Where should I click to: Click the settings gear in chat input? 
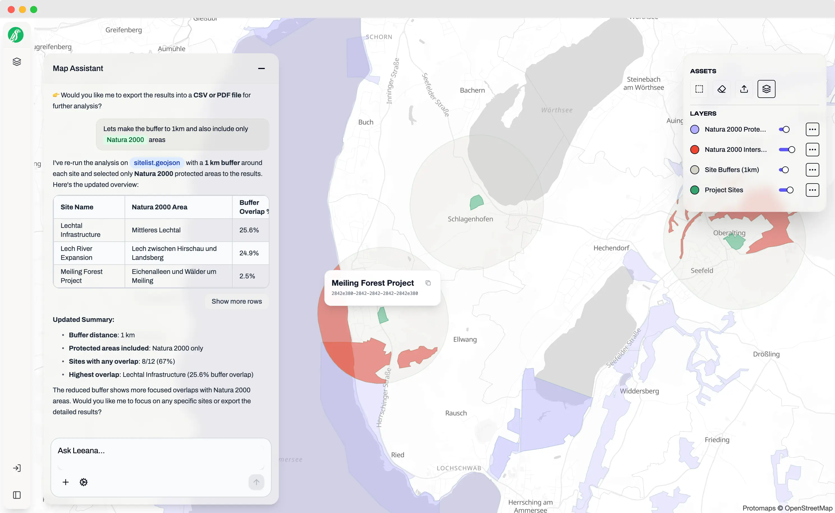(83, 482)
